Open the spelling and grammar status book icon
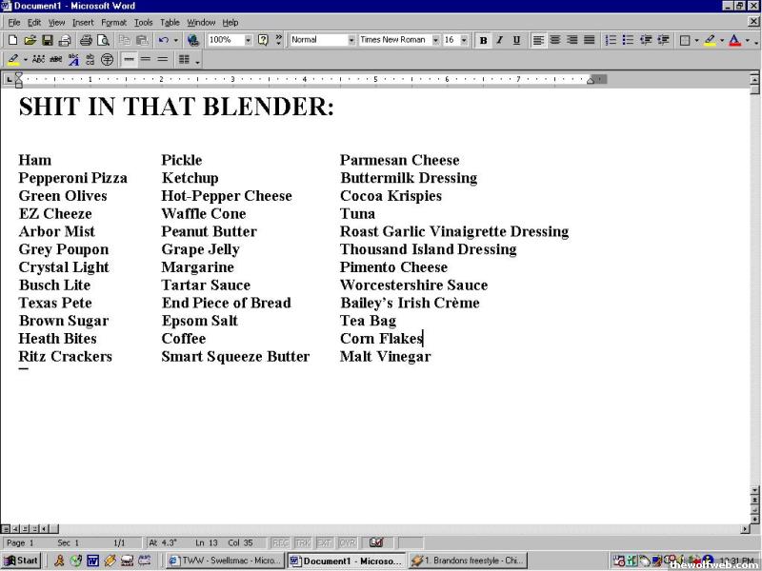Image resolution: width=762 pixels, height=571 pixels. click(x=375, y=542)
